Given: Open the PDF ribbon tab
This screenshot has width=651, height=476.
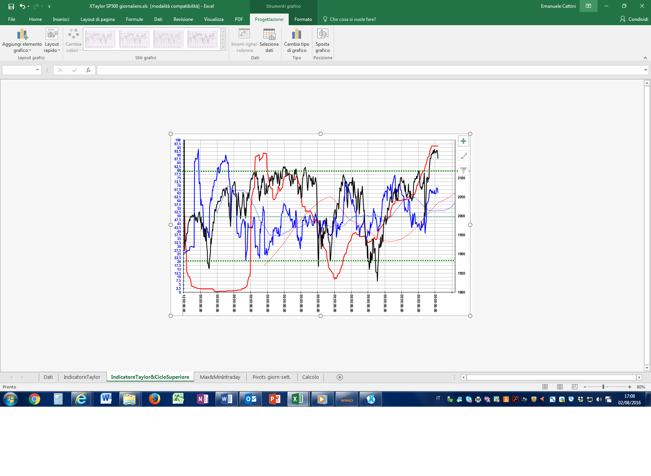Looking at the screenshot, I should pos(239,19).
